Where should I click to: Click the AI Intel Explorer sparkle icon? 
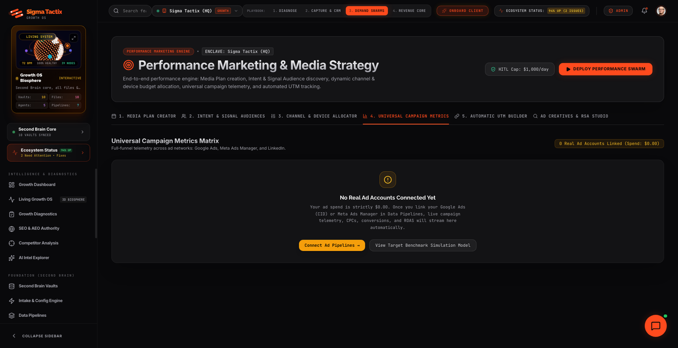11,258
